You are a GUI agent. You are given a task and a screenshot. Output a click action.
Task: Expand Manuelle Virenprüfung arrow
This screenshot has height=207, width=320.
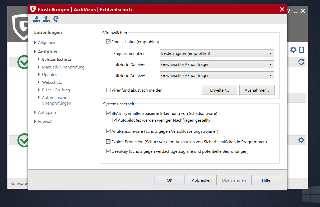39,67
